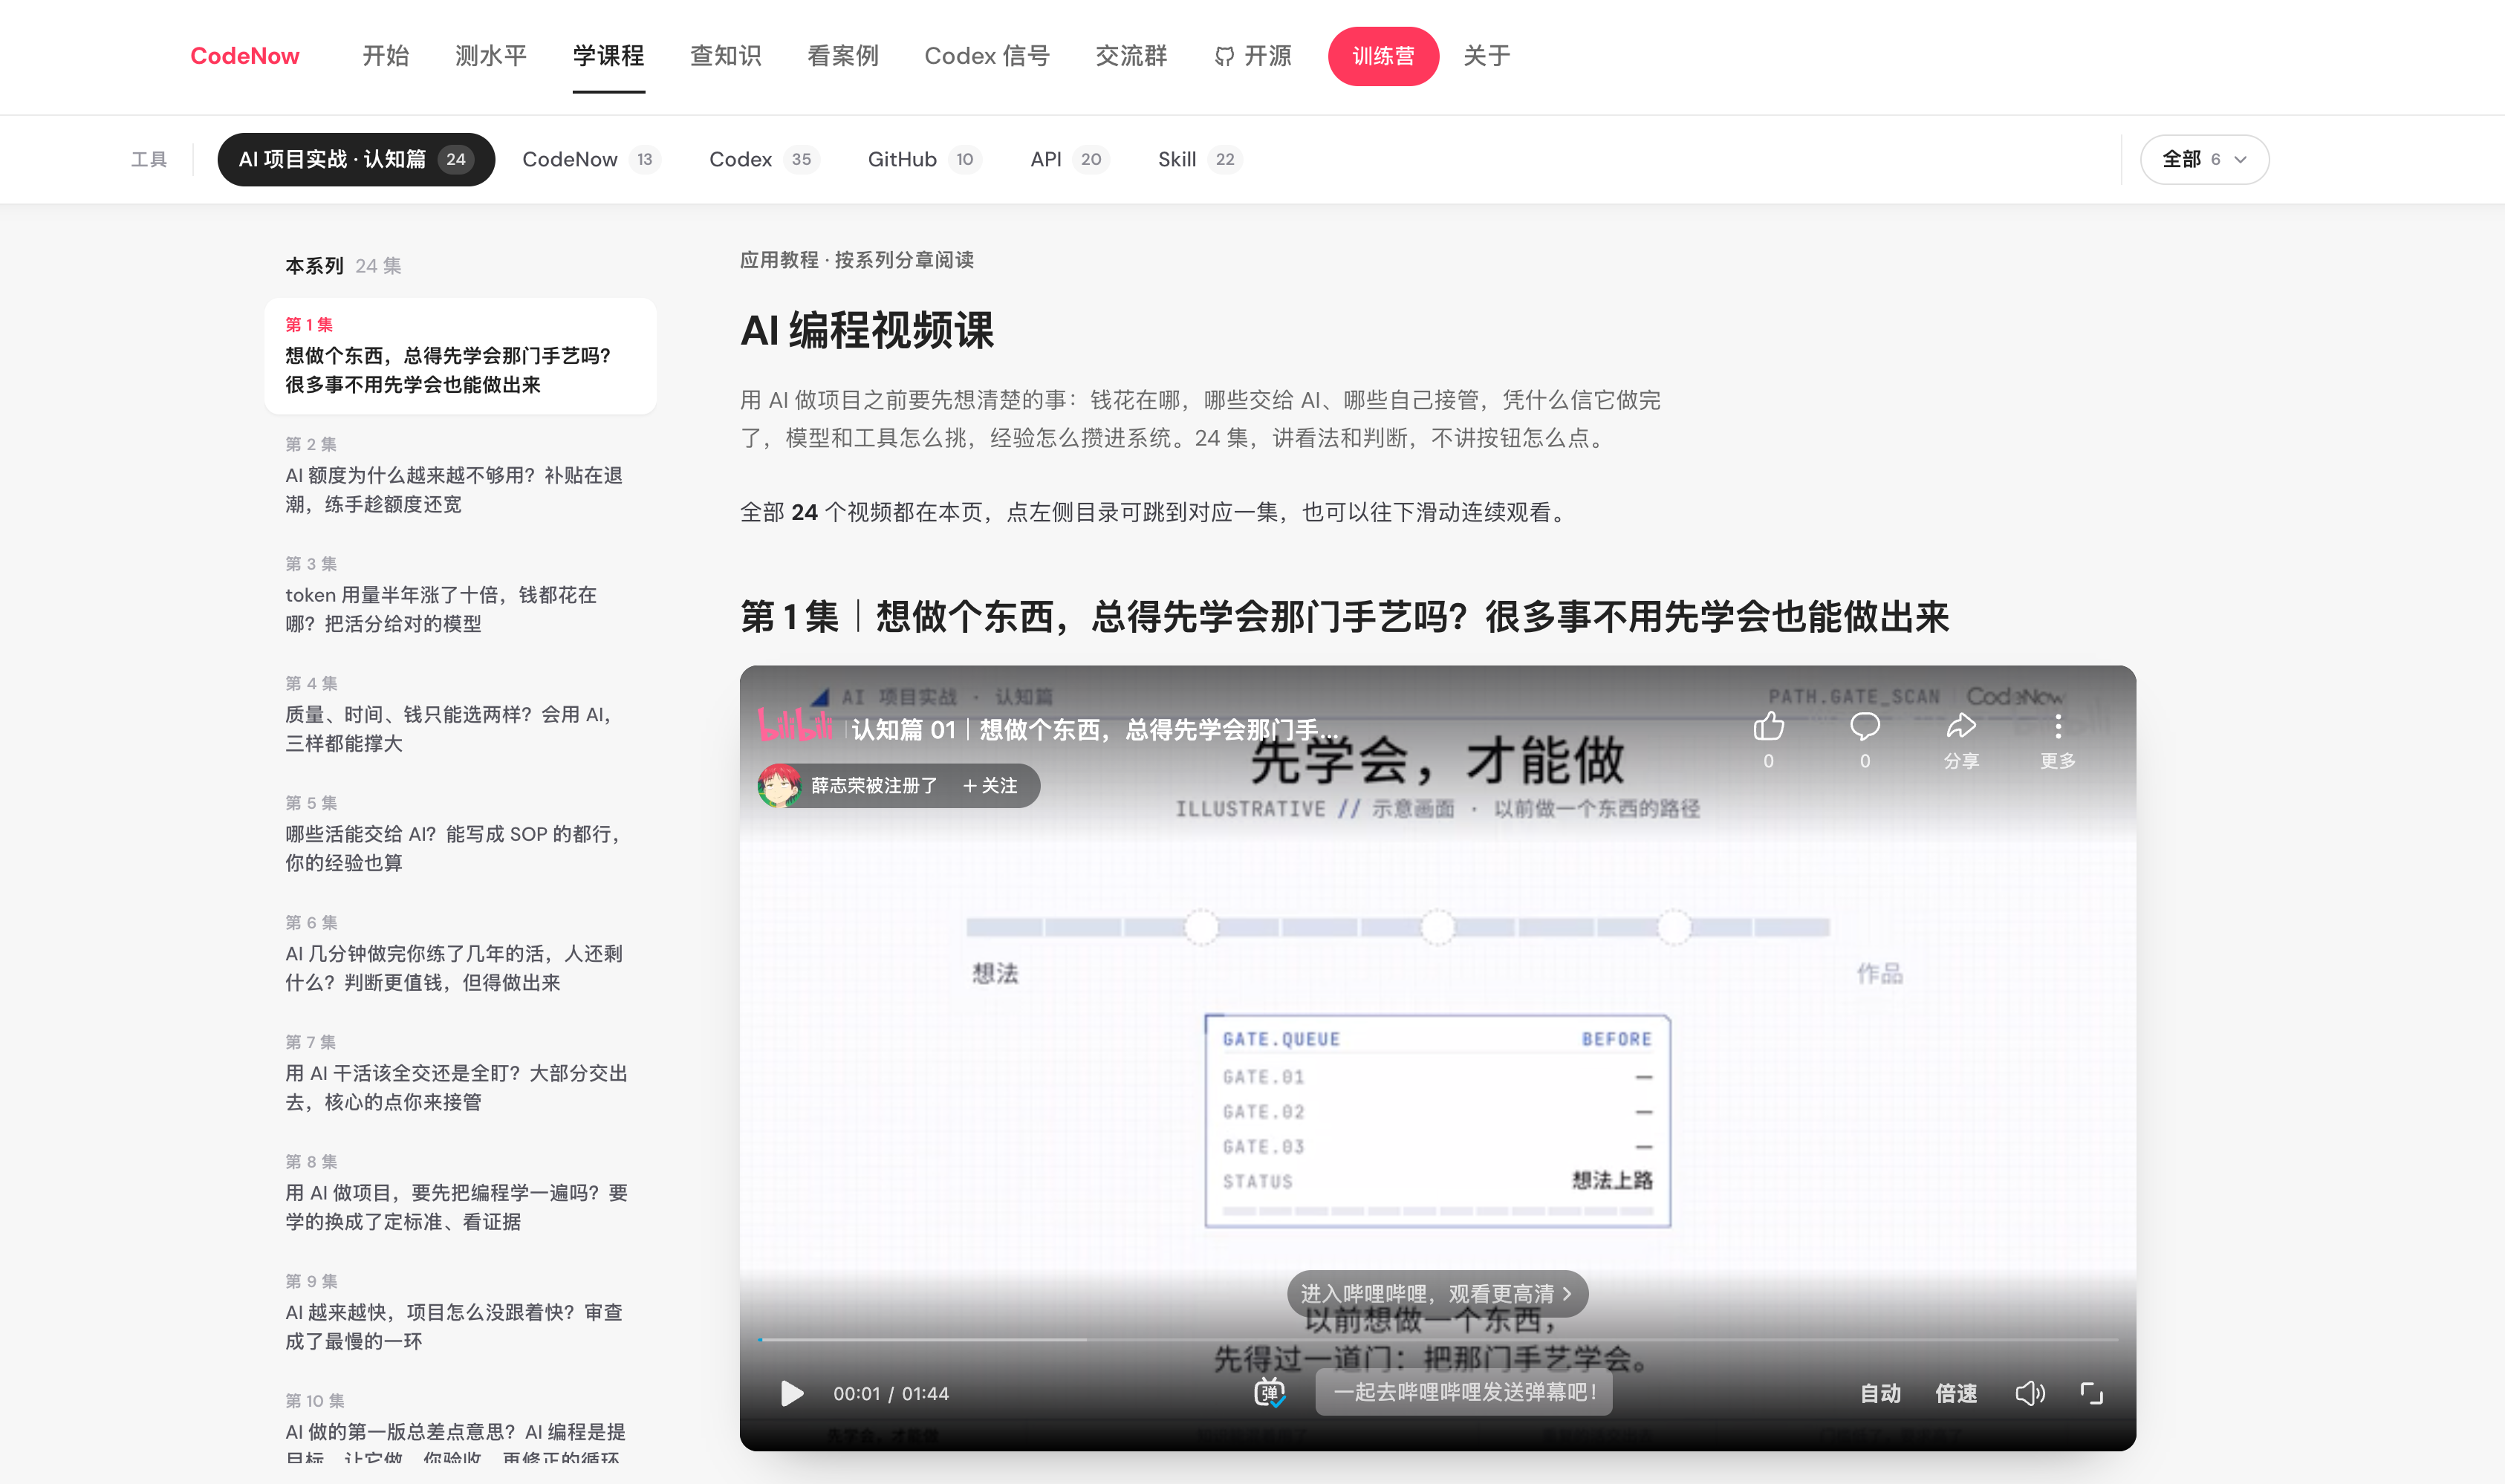This screenshot has height=1484, width=2505.
Task: Jump to 第 8 集 episode entry
Action: [460, 1193]
